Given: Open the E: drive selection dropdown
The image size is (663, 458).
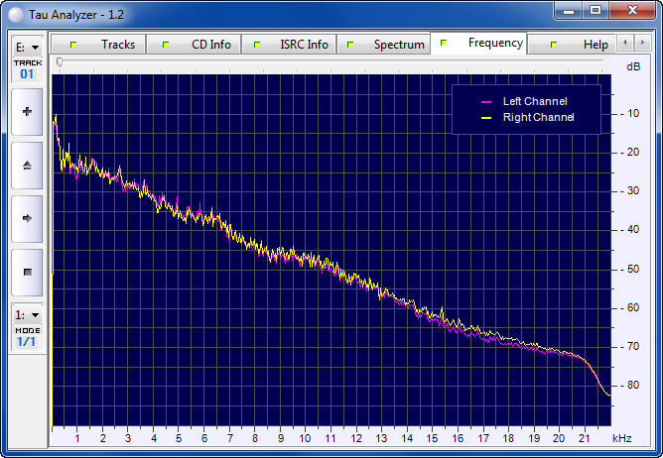Looking at the screenshot, I should pos(27,47).
